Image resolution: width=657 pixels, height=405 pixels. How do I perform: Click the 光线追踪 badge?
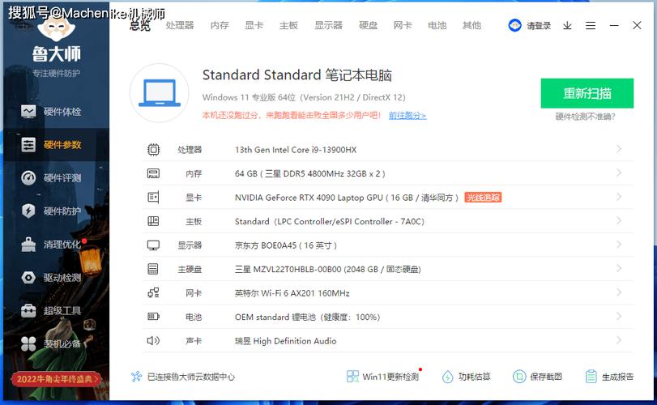pos(483,198)
